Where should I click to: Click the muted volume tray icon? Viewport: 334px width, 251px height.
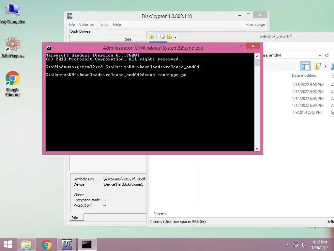[x=303, y=245]
